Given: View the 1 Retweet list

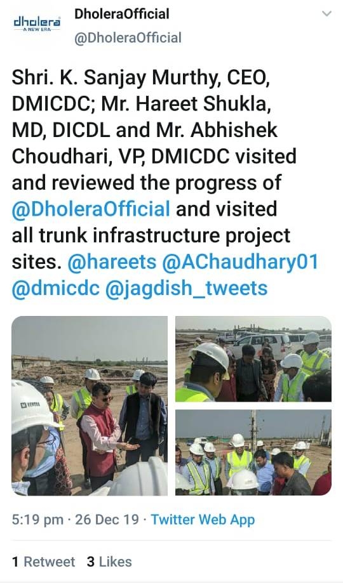Looking at the screenshot, I should tap(43, 562).
